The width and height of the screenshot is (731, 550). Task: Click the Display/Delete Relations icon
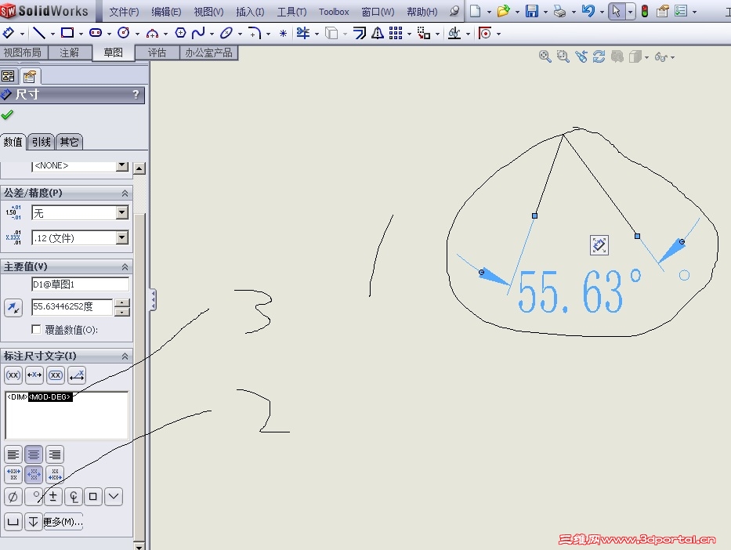[454, 33]
